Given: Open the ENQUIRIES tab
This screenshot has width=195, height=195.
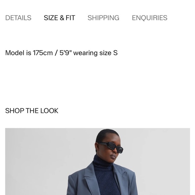Looking at the screenshot, I should (x=150, y=18).
